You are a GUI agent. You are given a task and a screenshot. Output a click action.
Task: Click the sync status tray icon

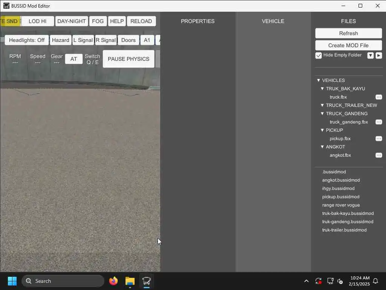318,281
